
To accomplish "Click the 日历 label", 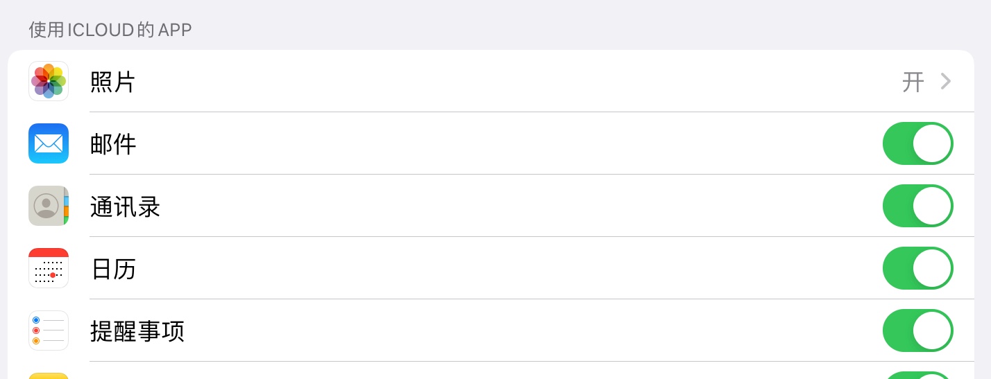I will [x=113, y=269].
